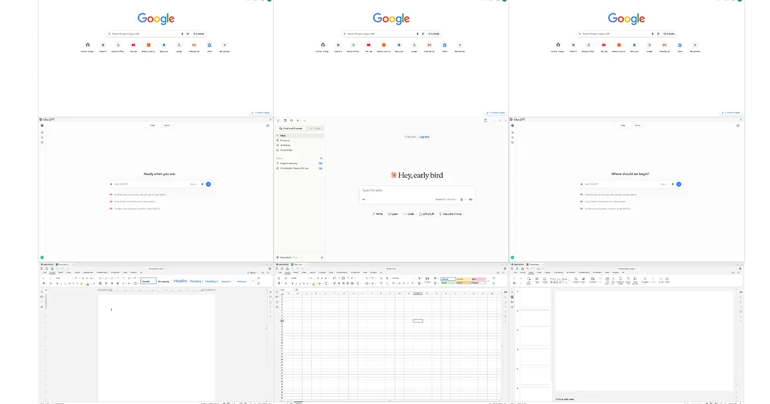Click the microphone icon in Claude's prompt box
Viewport: 770px width, 404px height.
461,199
